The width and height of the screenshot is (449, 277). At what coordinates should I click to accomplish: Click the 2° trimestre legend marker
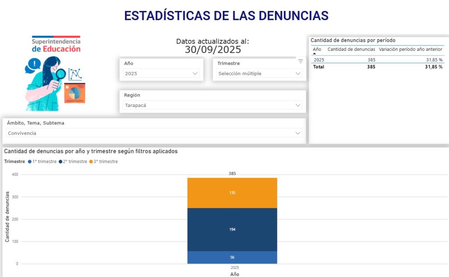pos(60,162)
